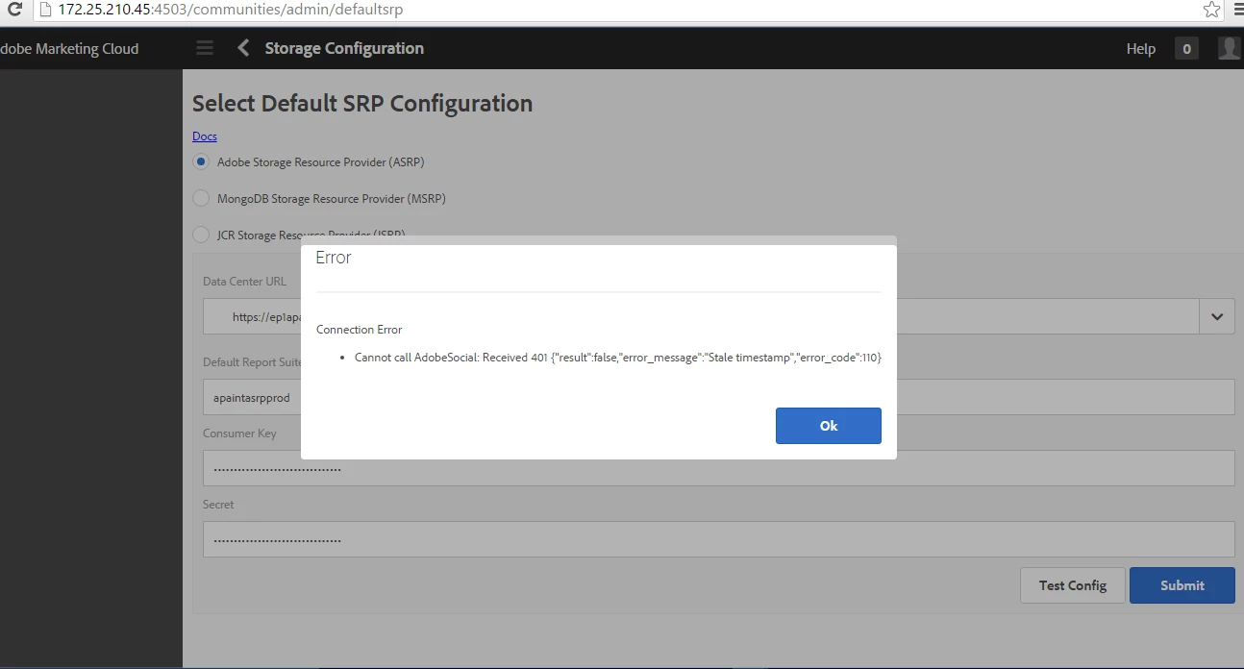The height and width of the screenshot is (669, 1244).
Task: Click the Consumer Key field
Action: click(718, 468)
